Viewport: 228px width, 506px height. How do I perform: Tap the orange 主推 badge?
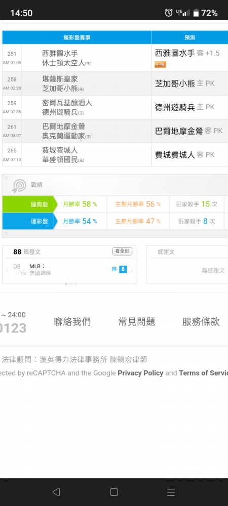tap(161, 65)
